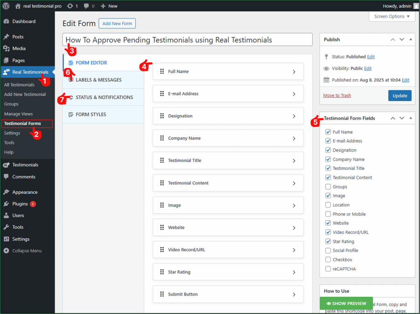Edit the Published on date link

[x=406, y=80]
